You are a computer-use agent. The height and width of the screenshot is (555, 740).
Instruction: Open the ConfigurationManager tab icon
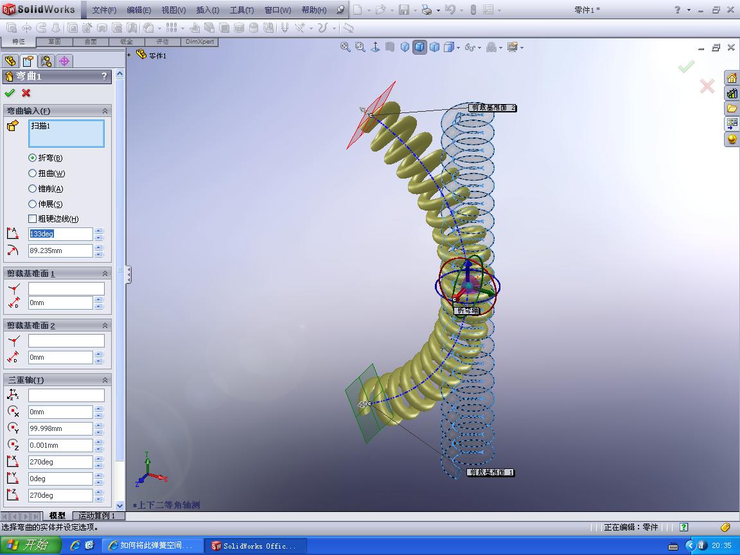click(x=46, y=61)
